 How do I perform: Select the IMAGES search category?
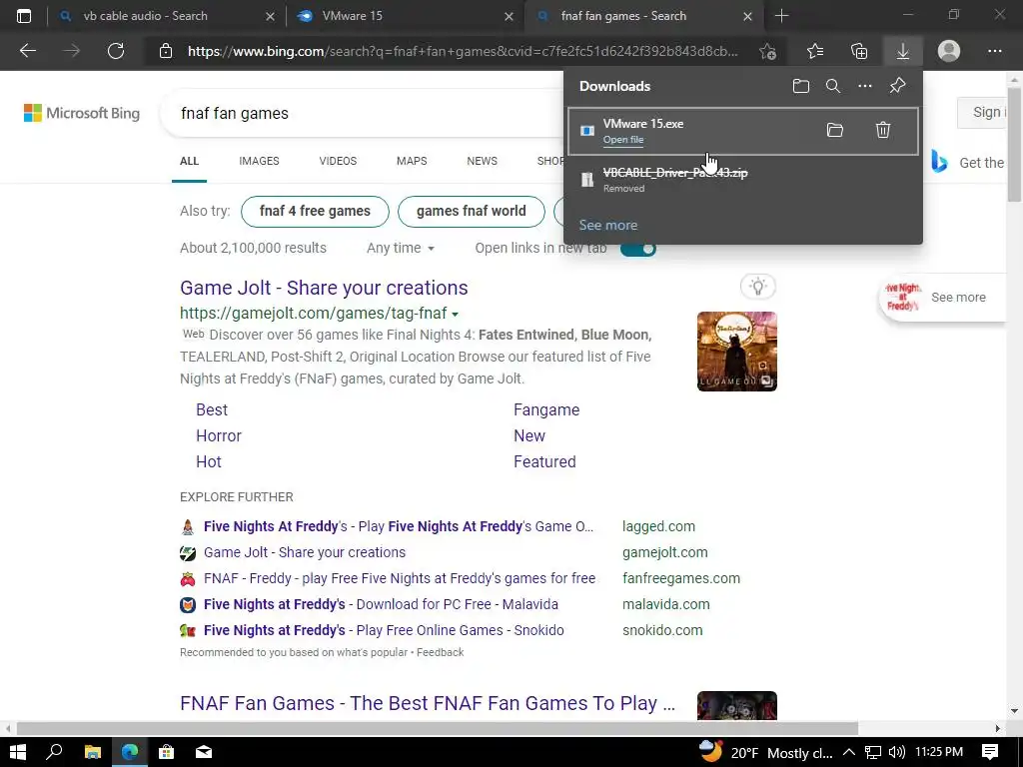pyautogui.click(x=259, y=161)
